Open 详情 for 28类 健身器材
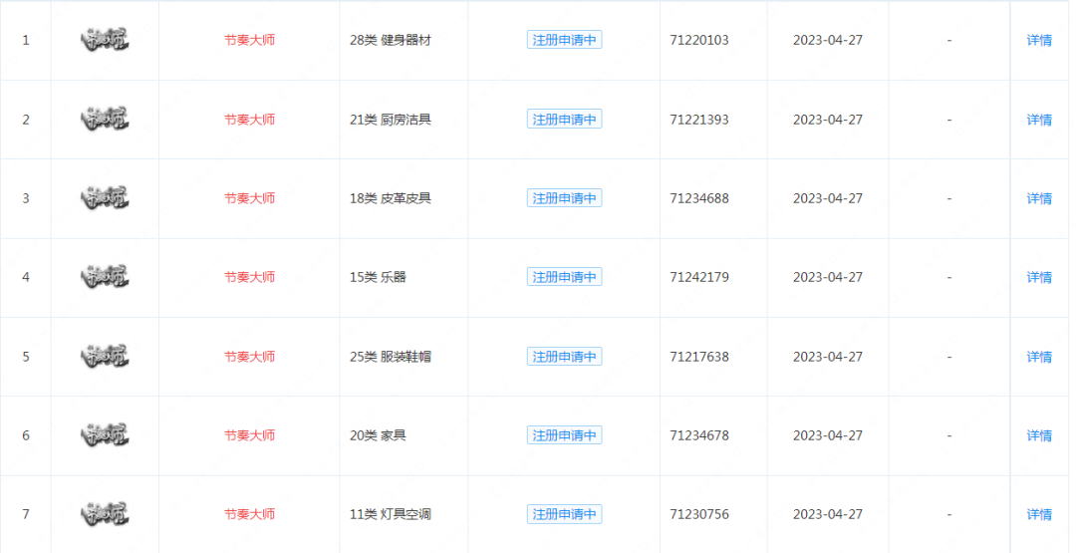Screen dimensions: 1076x553 [x=1039, y=40]
